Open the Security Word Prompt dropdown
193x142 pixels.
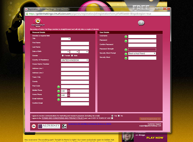click(142, 53)
